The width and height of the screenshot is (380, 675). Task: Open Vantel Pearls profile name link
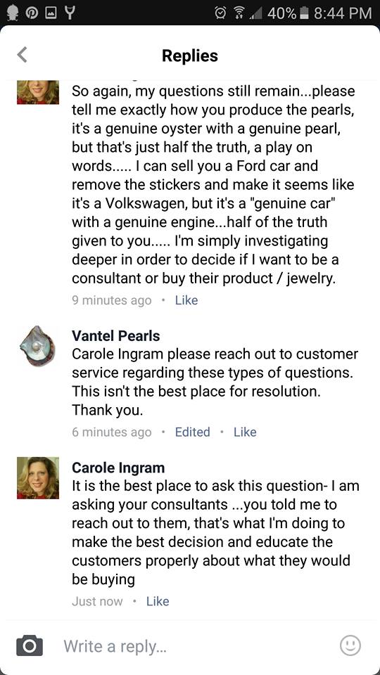(x=116, y=336)
